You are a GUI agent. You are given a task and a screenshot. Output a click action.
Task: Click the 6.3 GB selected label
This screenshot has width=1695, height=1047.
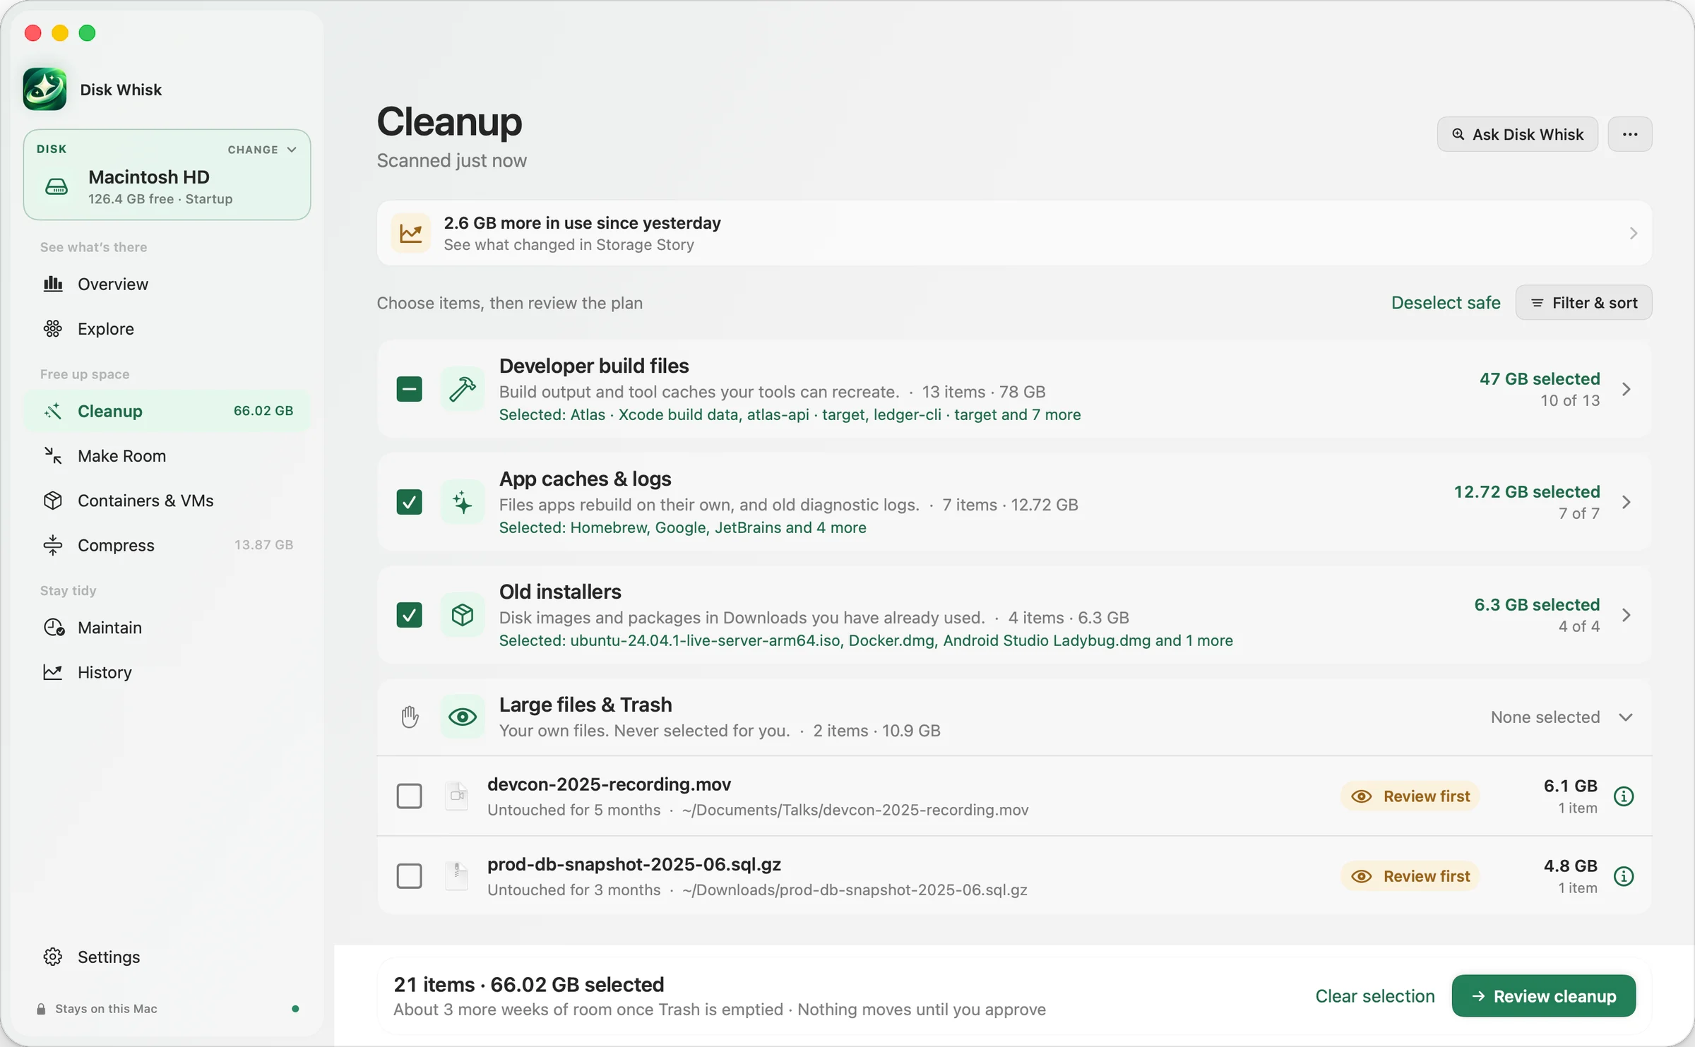[1537, 604]
